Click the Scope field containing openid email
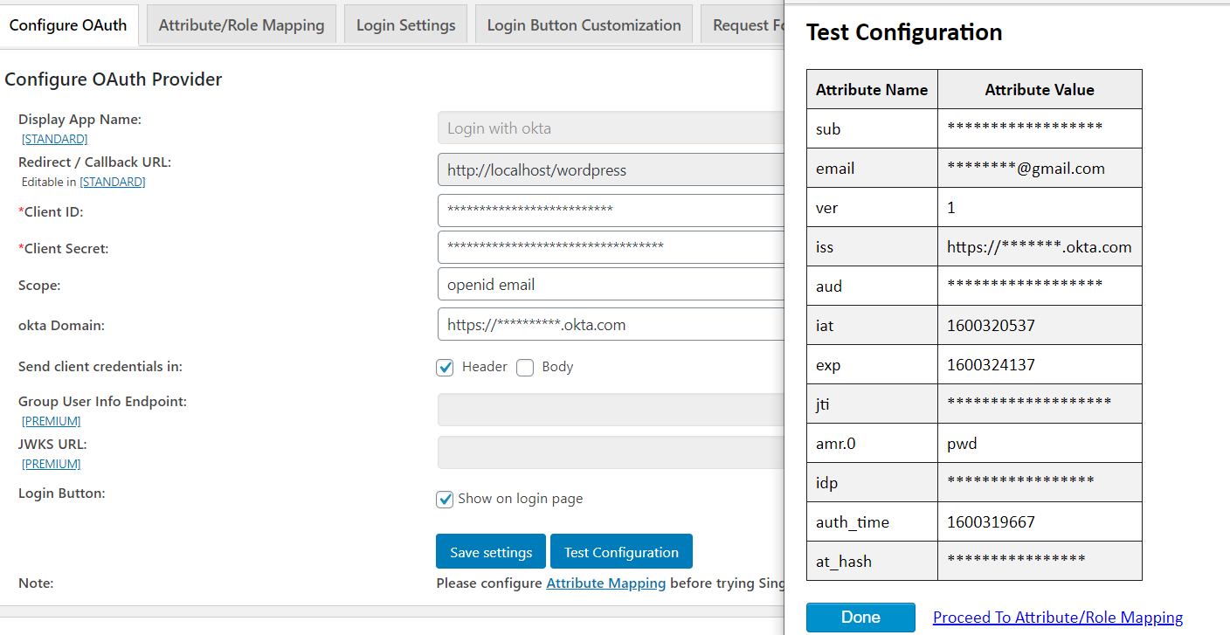This screenshot has height=635, width=1230. click(x=610, y=285)
